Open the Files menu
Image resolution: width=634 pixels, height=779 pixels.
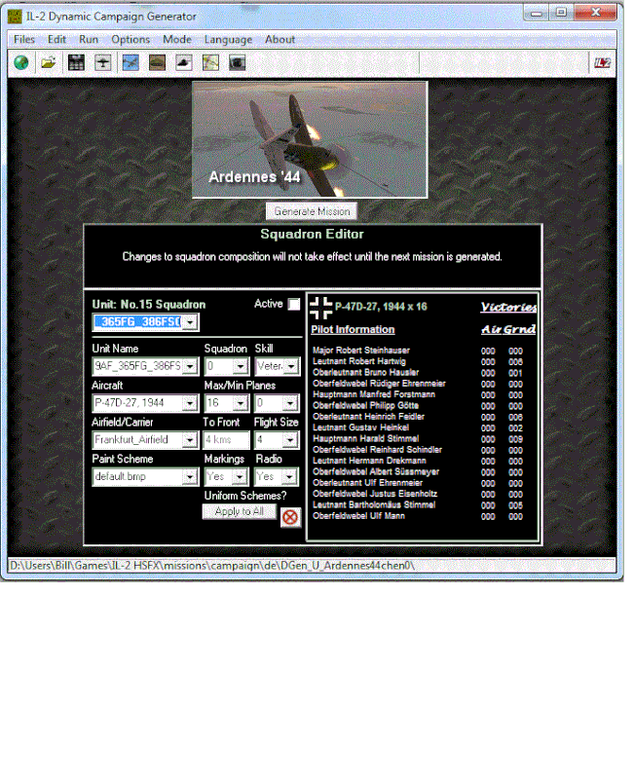24,39
